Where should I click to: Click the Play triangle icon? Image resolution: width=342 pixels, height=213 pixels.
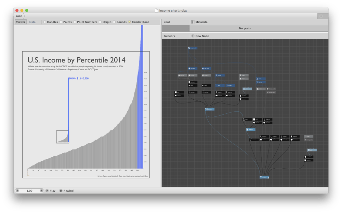[47, 191]
